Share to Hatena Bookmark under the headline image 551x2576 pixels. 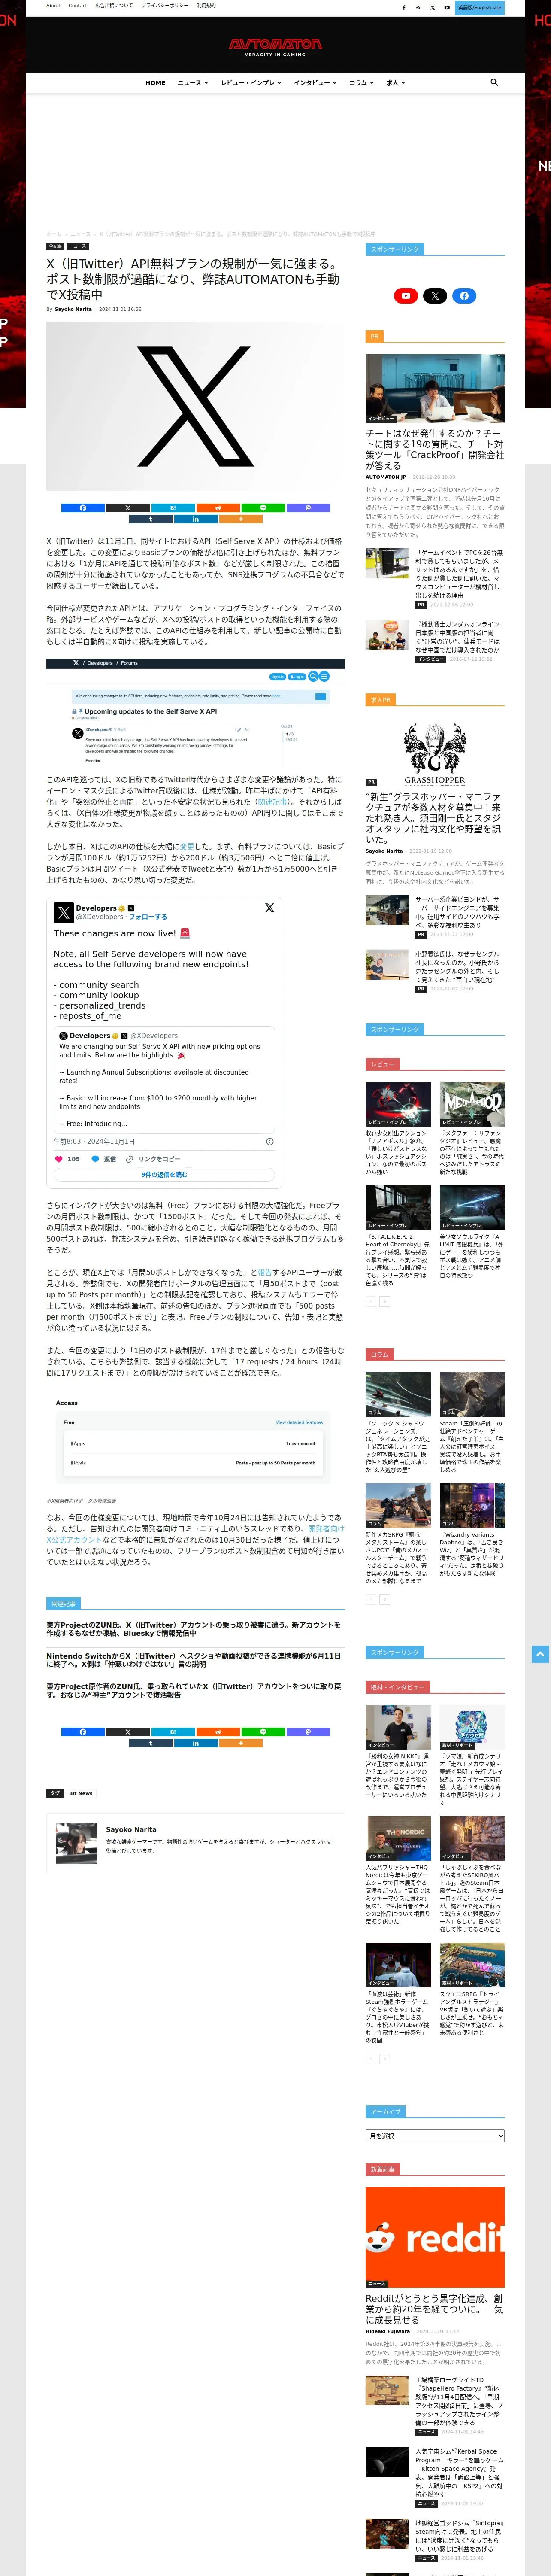(172, 508)
